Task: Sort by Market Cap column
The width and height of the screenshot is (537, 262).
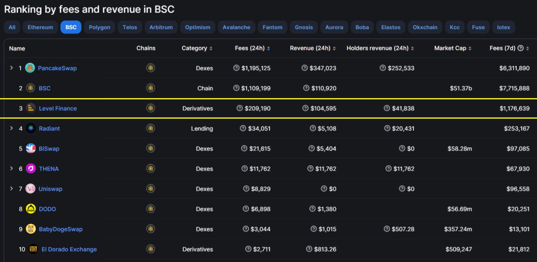Action: click(453, 48)
